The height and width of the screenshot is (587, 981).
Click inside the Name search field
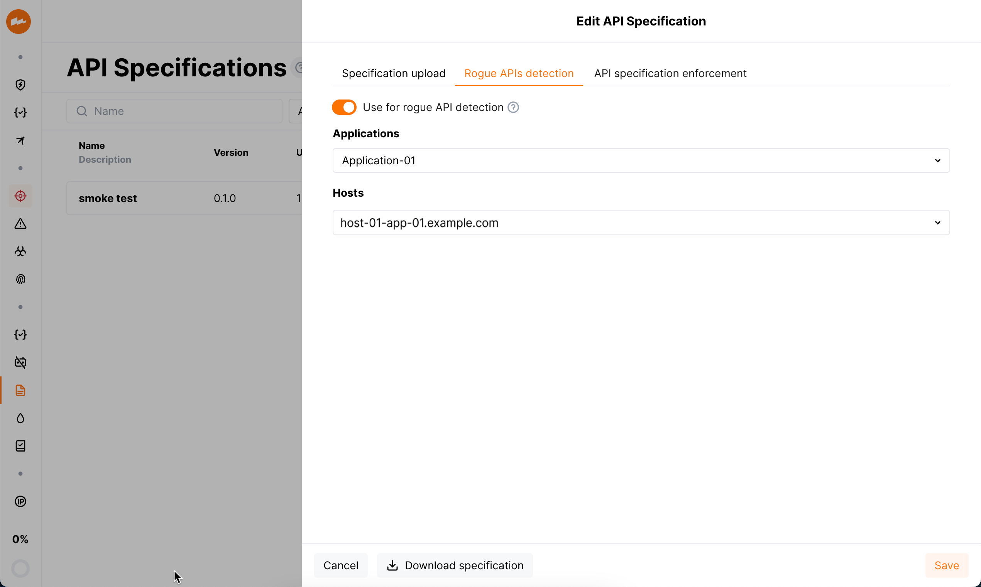pyautogui.click(x=174, y=111)
